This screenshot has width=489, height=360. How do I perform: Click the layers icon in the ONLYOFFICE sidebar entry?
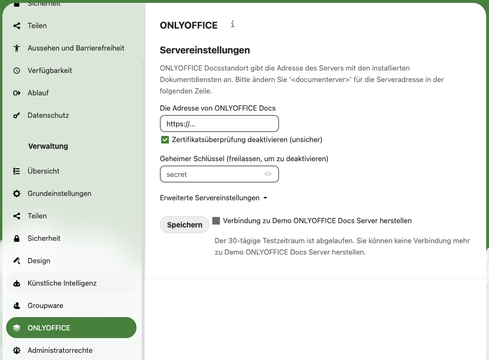(17, 328)
